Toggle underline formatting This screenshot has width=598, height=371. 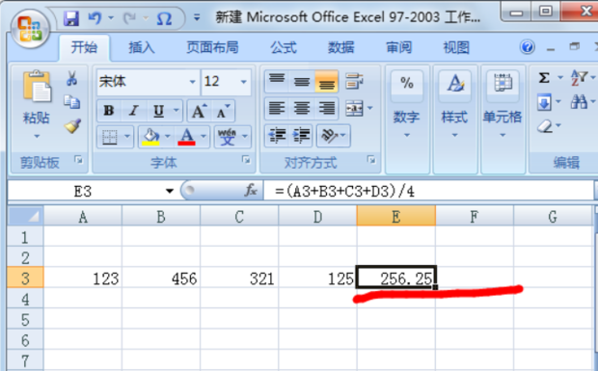pos(158,111)
